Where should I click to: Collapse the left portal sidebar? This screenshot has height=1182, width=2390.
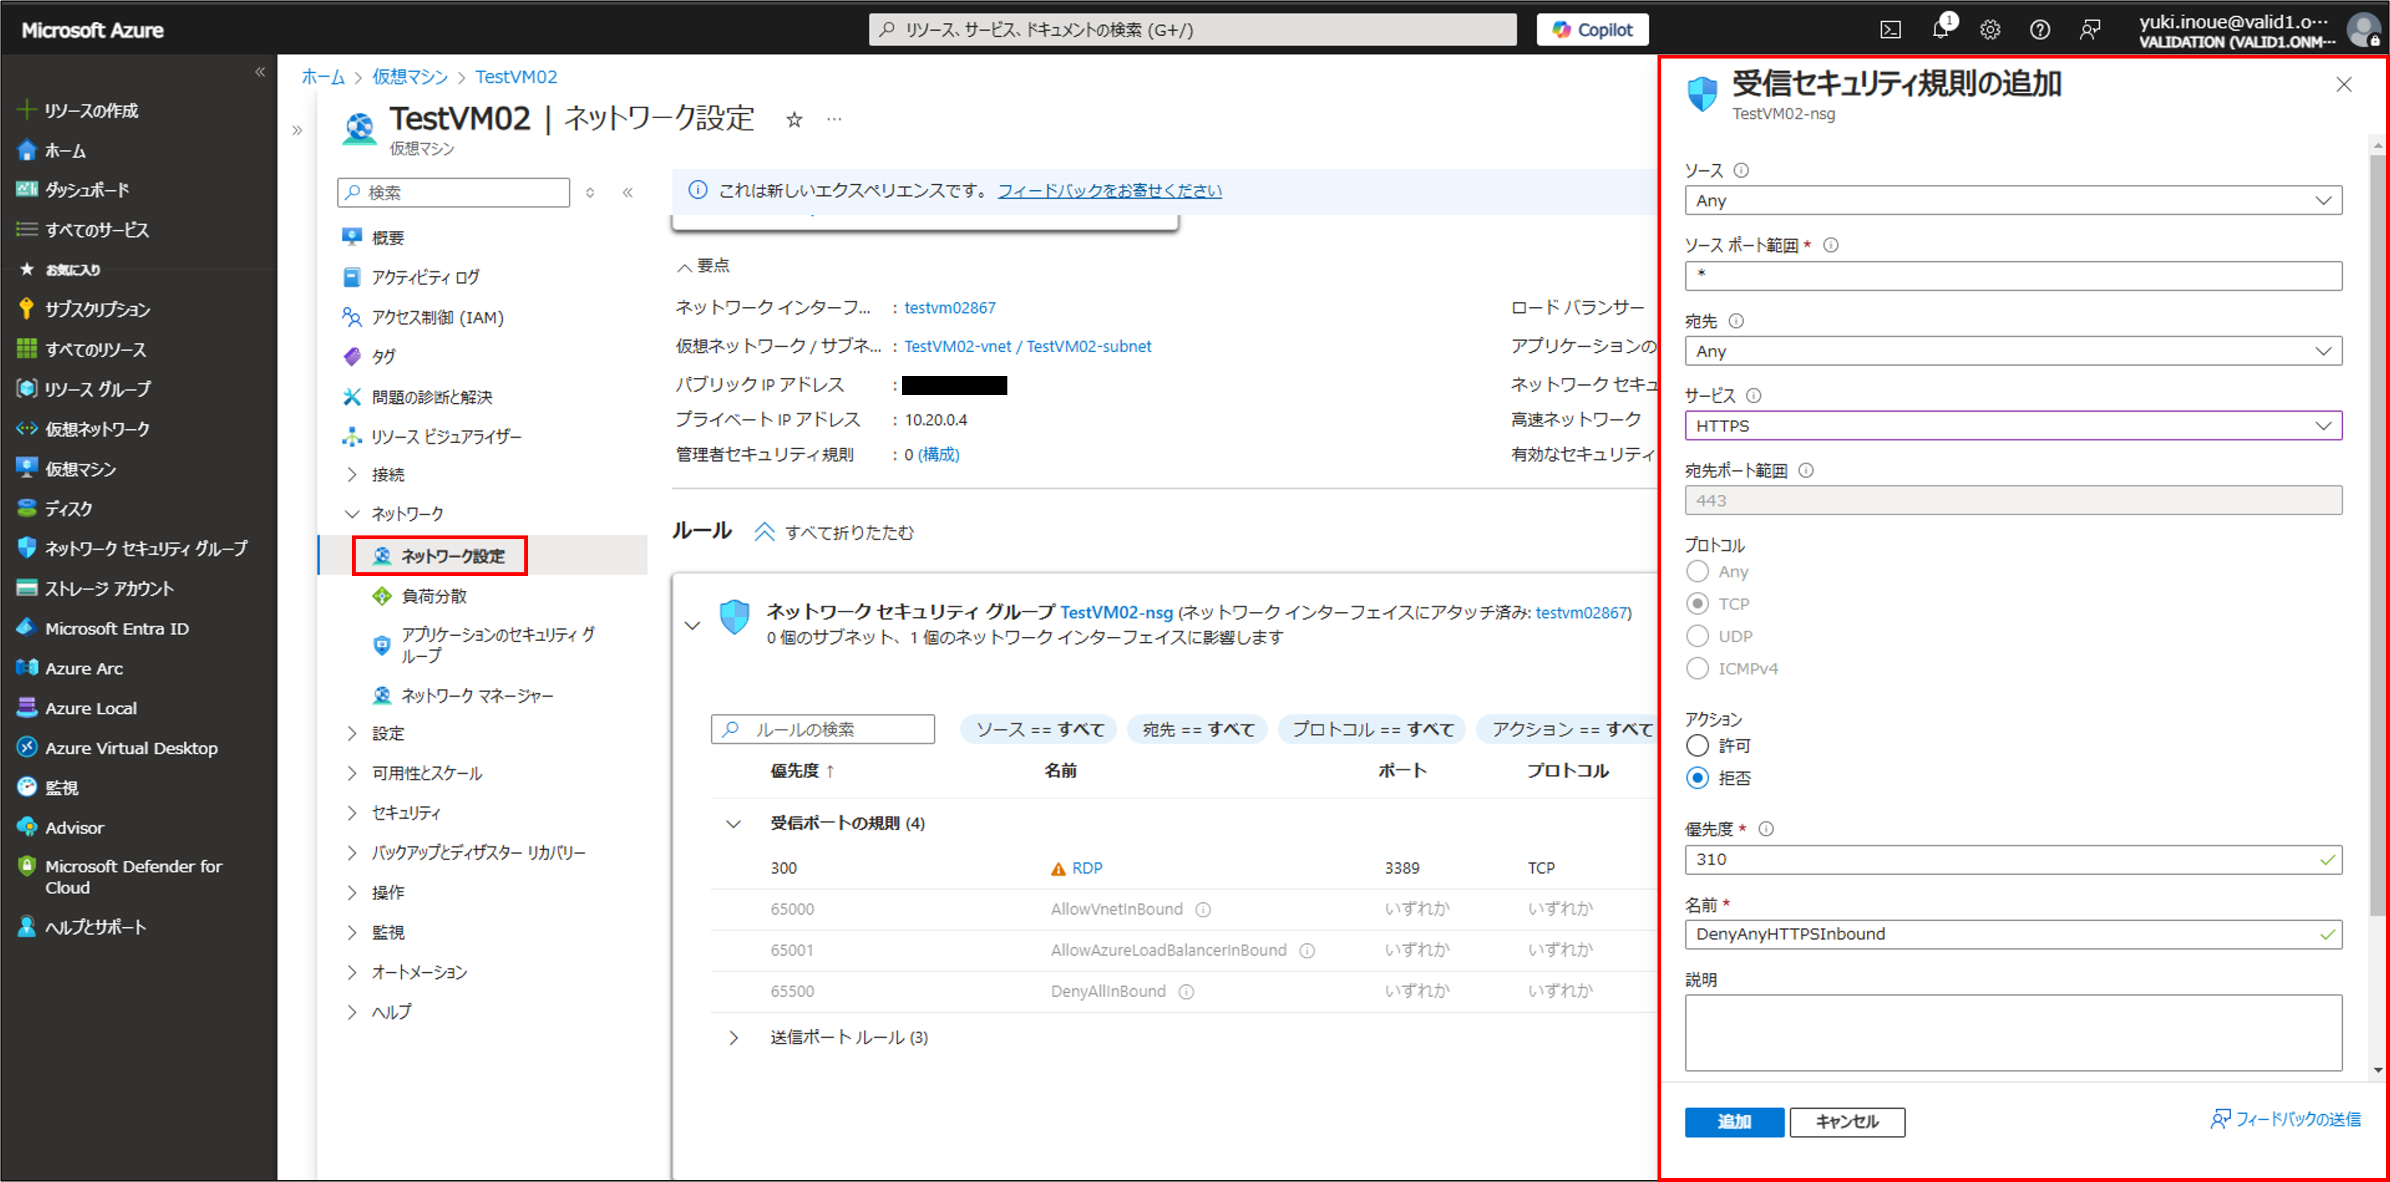[x=260, y=72]
